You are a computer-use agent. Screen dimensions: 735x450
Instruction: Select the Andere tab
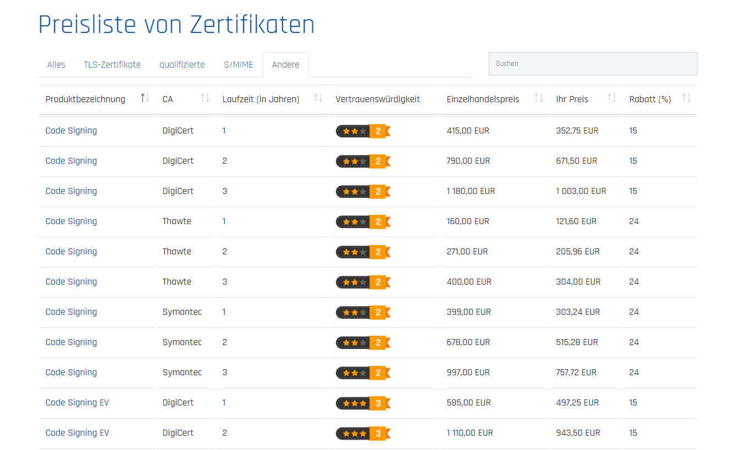coord(286,65)
